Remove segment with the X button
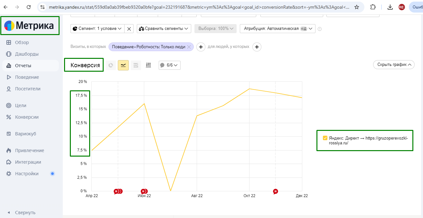 click(x=129, y=29)
